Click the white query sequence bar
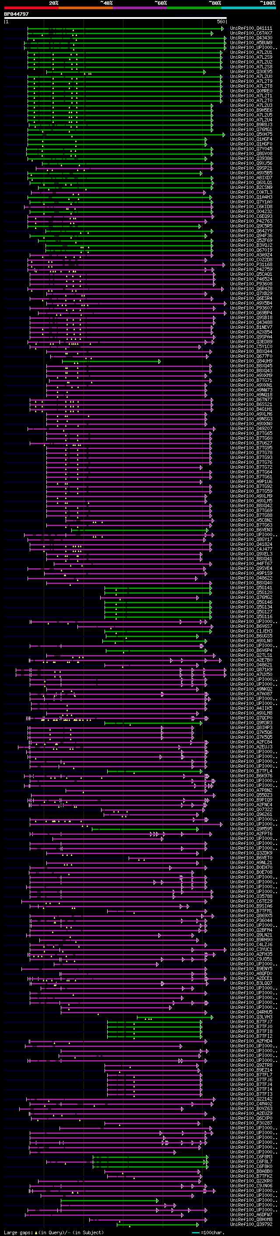280x1236 pixels. click(115, 18)
